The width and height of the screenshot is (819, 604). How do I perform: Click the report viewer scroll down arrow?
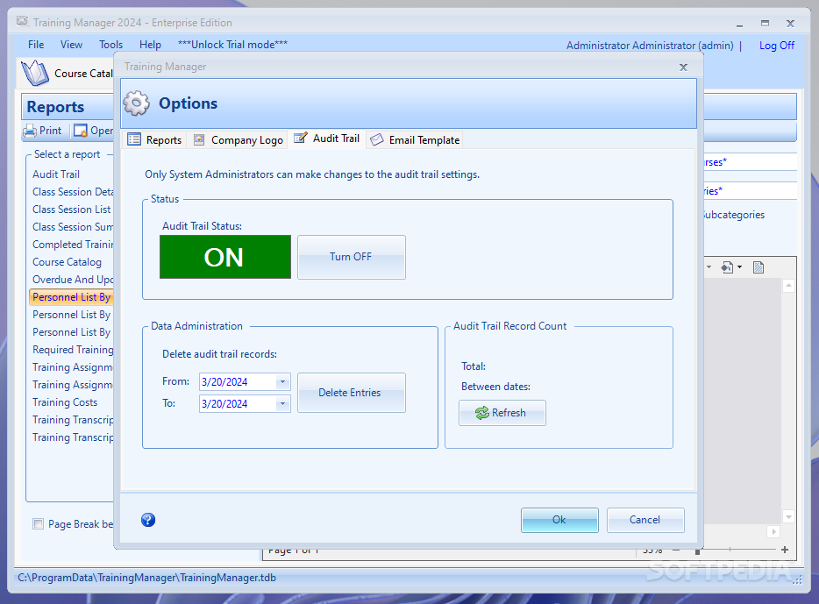[788, 517]
